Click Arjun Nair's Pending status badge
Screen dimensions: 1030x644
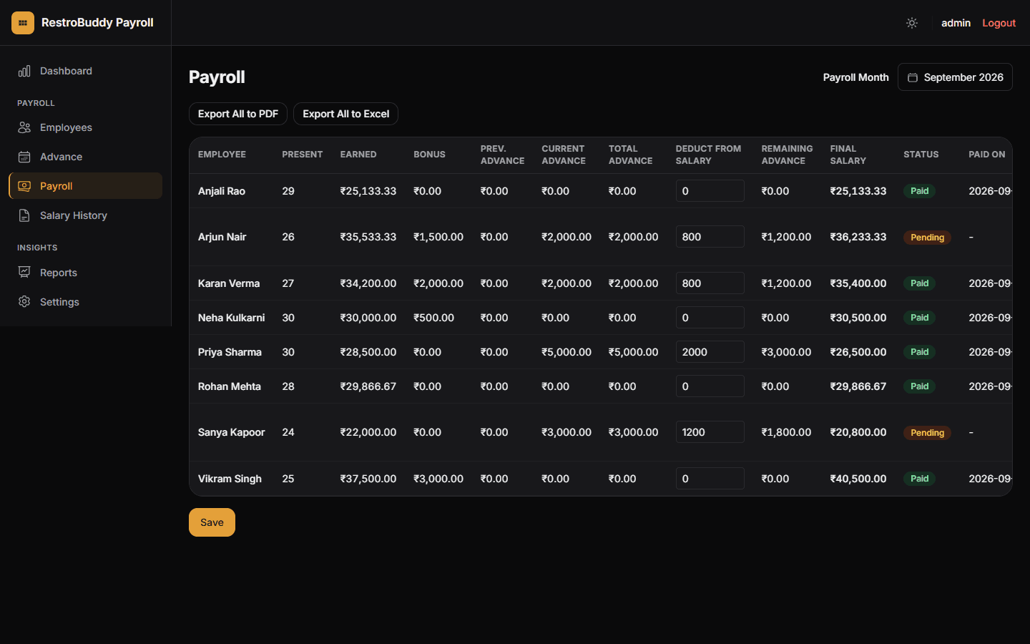[x=927, y=238]
